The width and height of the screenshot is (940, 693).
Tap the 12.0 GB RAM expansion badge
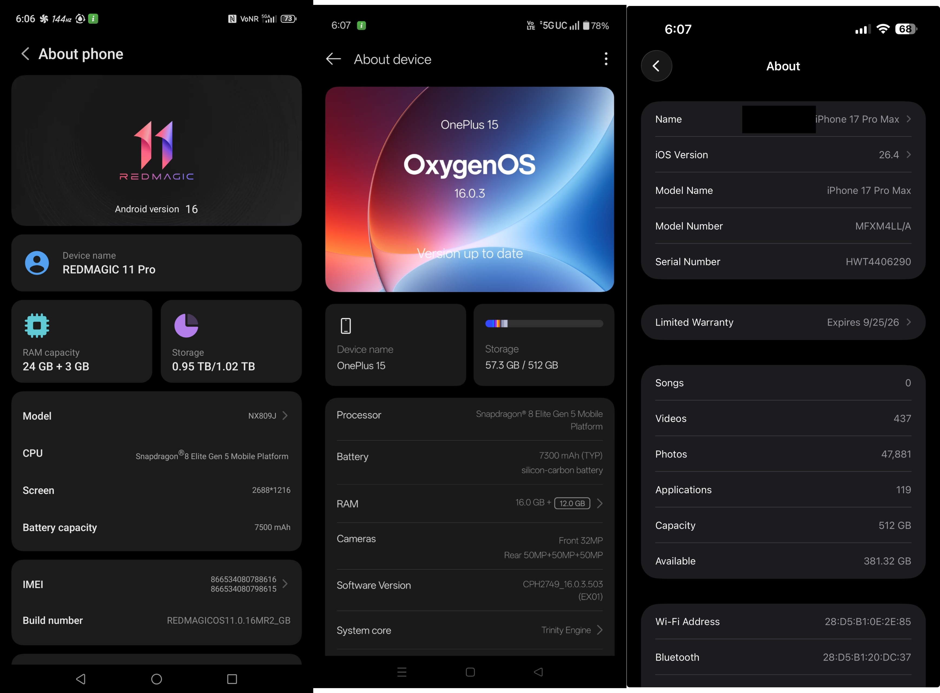(572, 503)
